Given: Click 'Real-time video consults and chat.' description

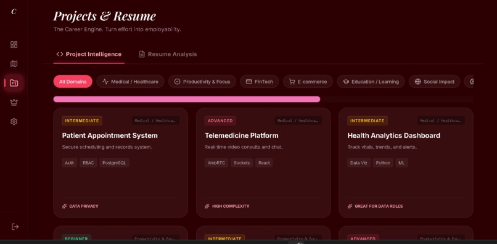Looking at the screenshot, I should [244, 147].
